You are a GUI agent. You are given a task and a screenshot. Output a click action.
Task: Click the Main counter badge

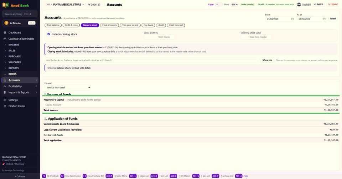(247, 4)
